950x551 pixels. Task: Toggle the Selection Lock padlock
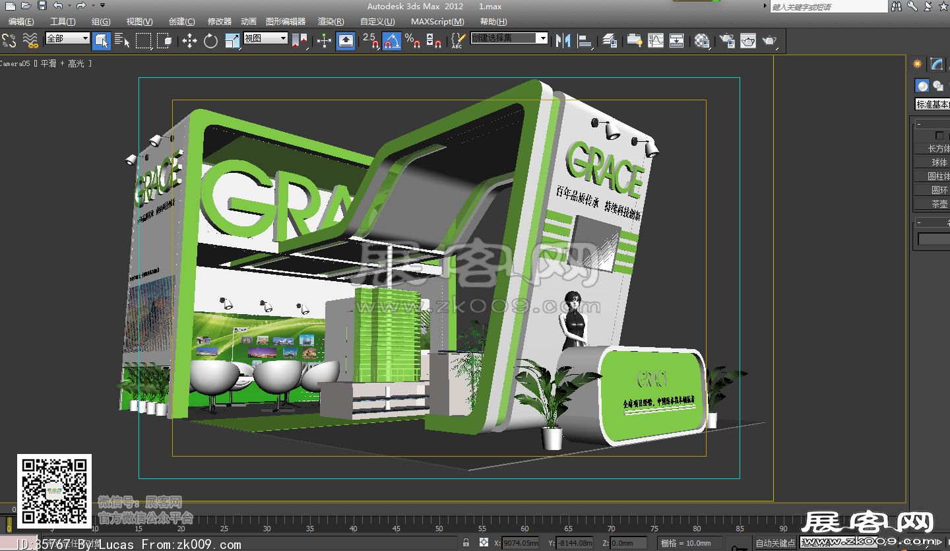(466, 542)
